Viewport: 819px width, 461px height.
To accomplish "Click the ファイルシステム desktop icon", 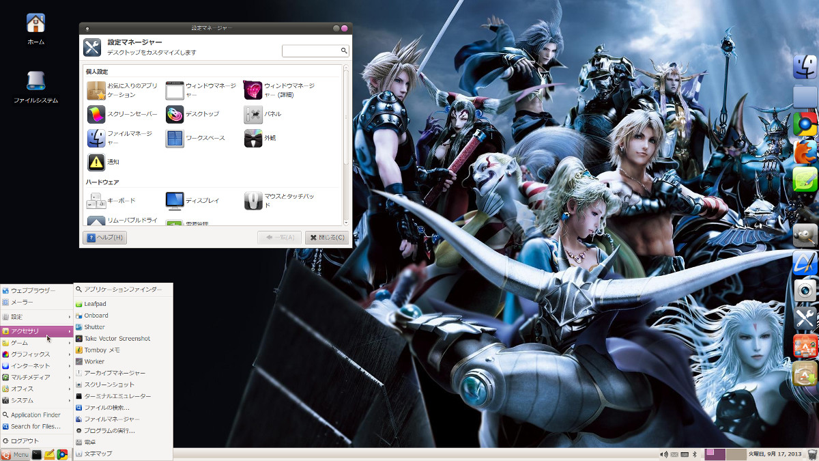I will 35,87.
